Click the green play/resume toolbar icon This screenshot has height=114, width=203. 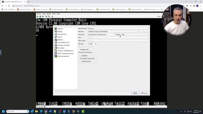coord(37,16)
